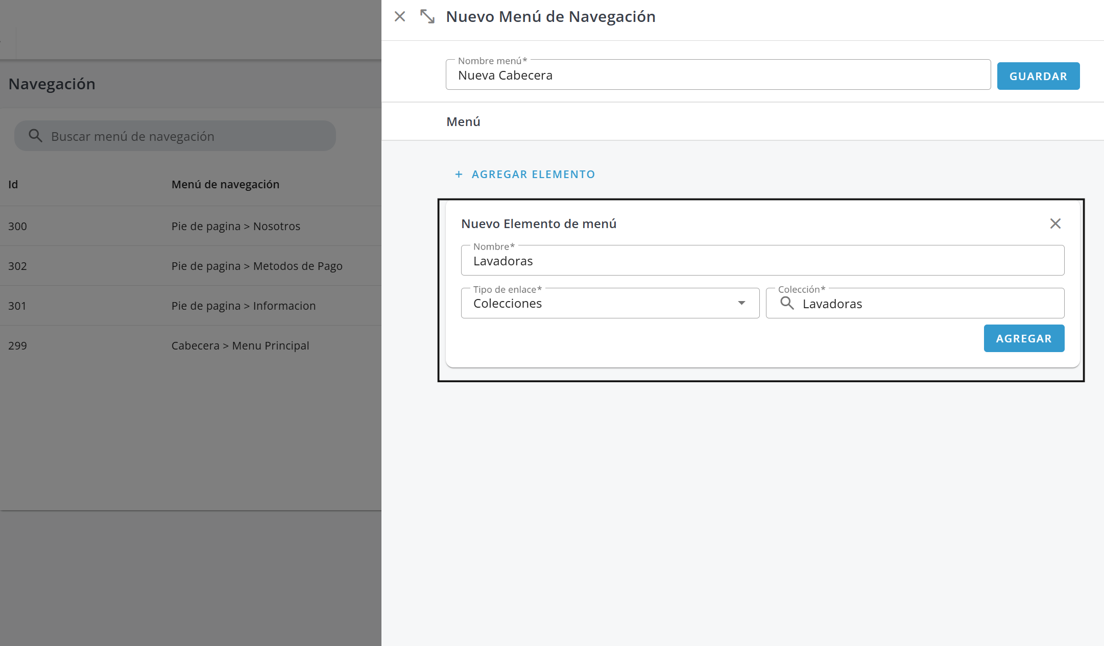Click AGREGAR ELEMENTO link
The image size is (1104, 646).
(533, 175)
